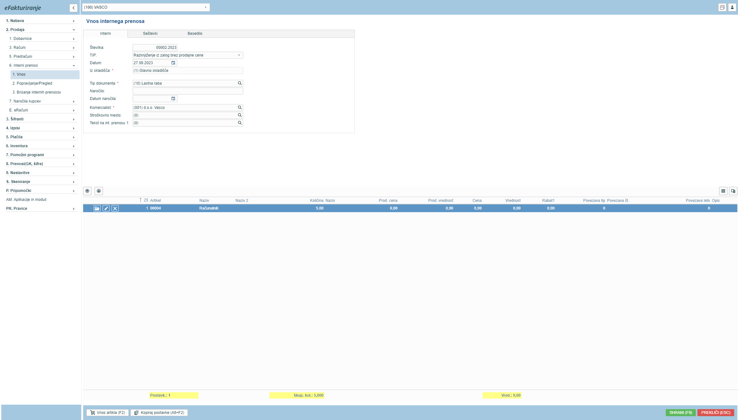The width and height of the screenshot is (738, 420).
Task: Expand the 3. Računi submenu
Action: point(43,48)
